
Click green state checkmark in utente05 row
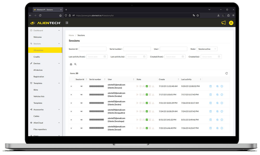(x=147, y=120)
